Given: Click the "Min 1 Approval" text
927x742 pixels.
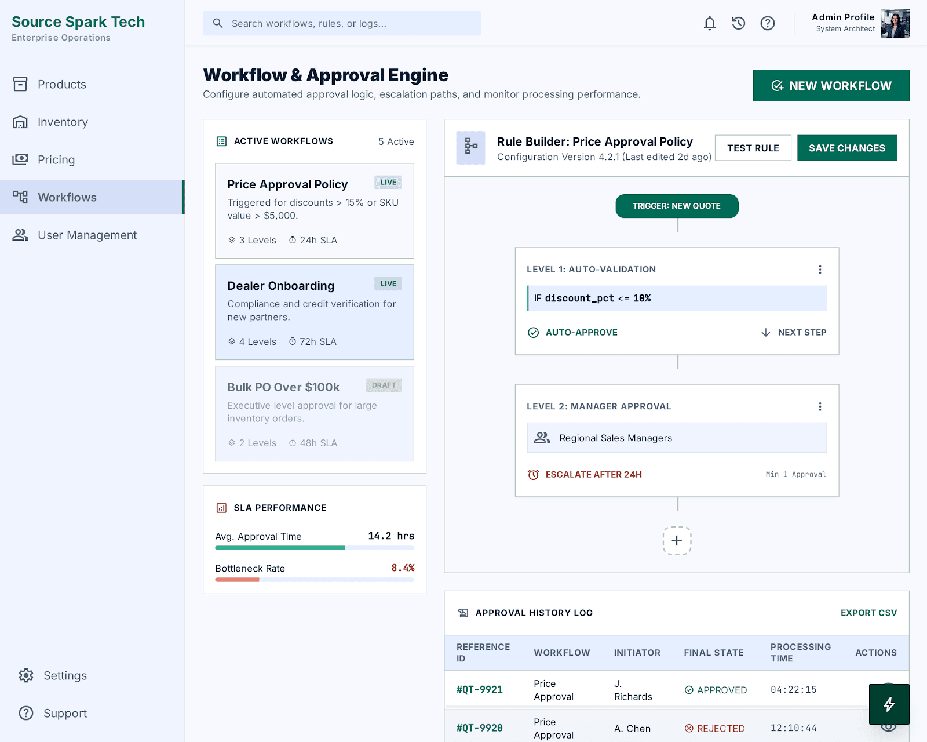Looking at the screenshot, I should pos(796,474).
